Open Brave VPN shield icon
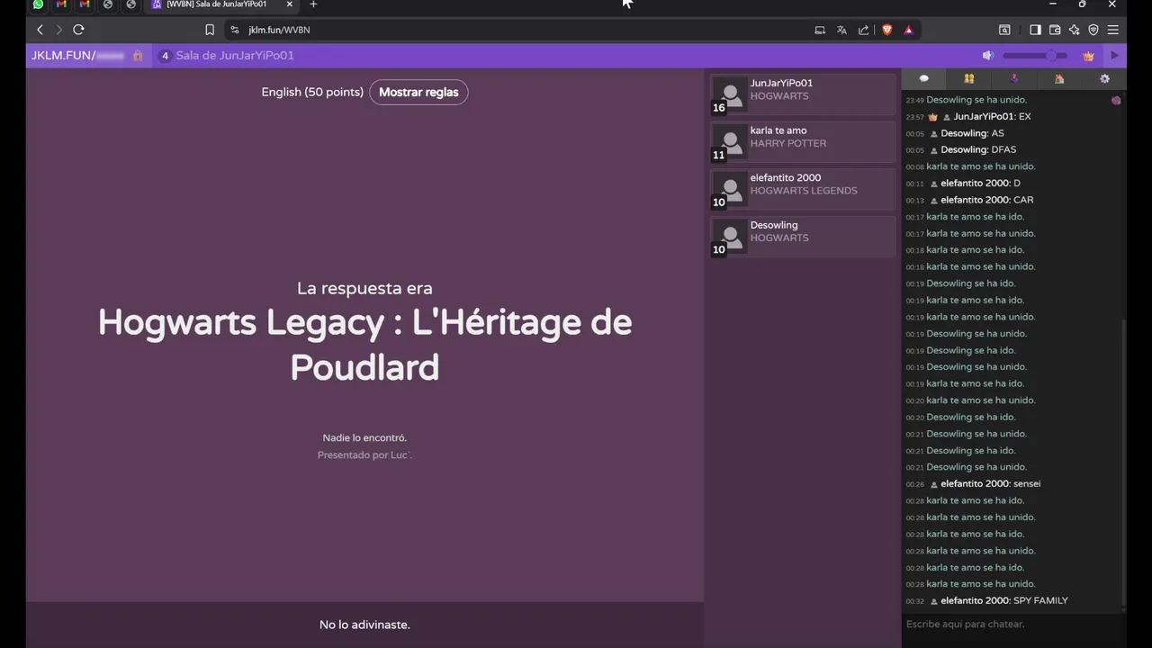 (1093, 30)
